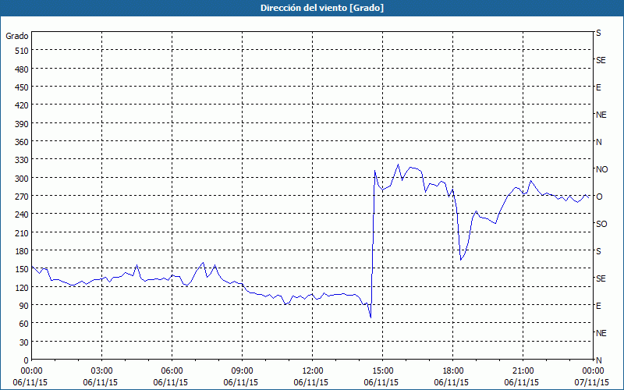Select the 120 degree axis label
624x390 pixels.
click(22, 287)
